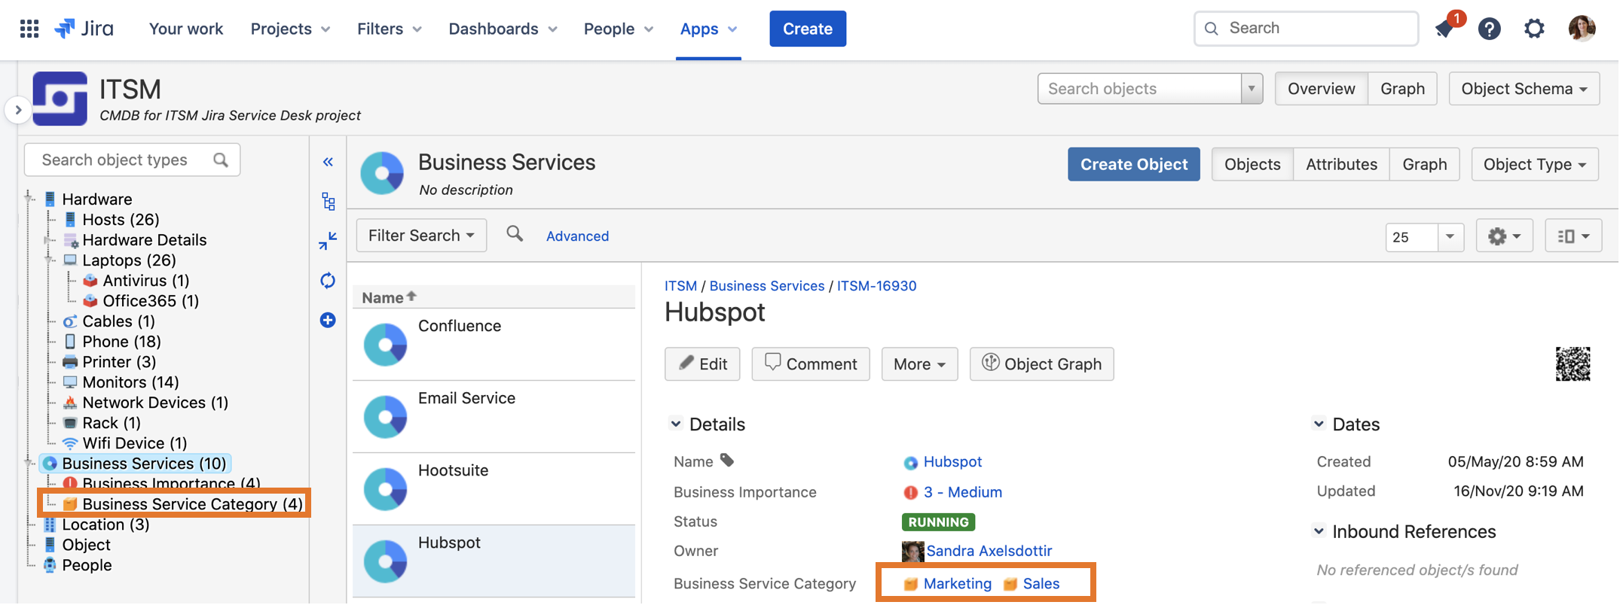
Task: Collapse the Details section
Action: tap(676, 424)
